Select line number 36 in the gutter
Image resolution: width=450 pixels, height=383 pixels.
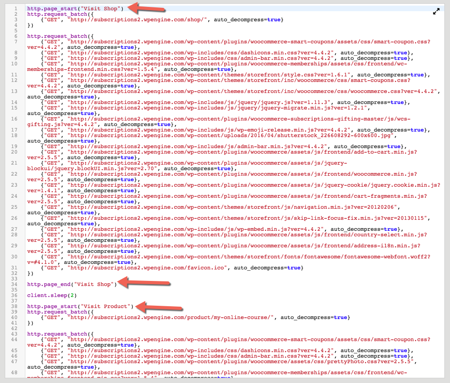tap(16, 295)
